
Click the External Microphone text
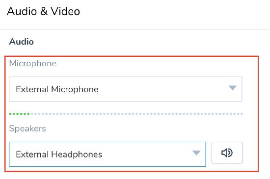[57, 89]
